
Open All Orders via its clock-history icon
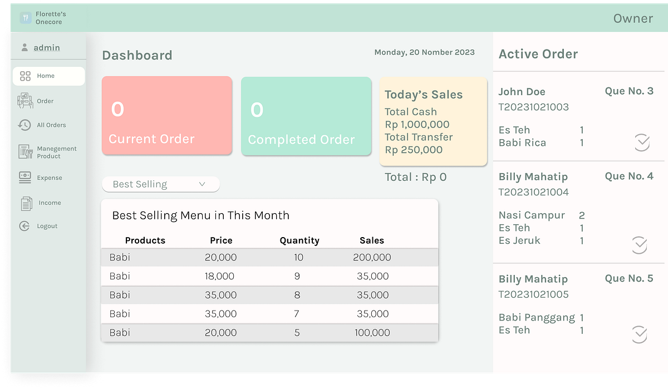tap(24, 125)
